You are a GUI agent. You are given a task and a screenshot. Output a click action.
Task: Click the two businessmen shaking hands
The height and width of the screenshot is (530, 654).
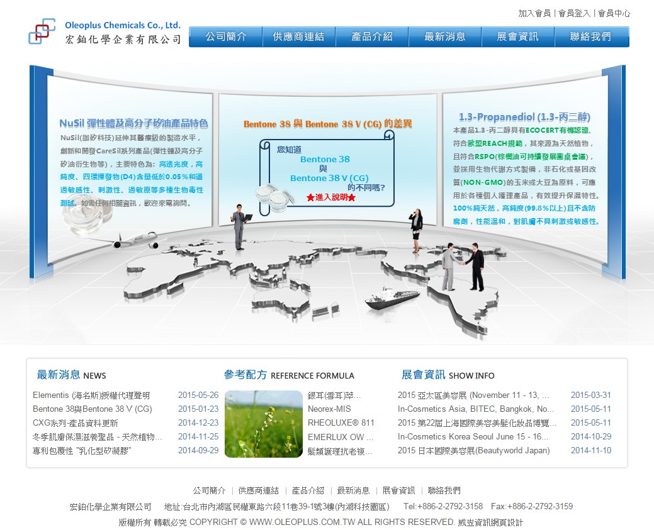point(463,267)
